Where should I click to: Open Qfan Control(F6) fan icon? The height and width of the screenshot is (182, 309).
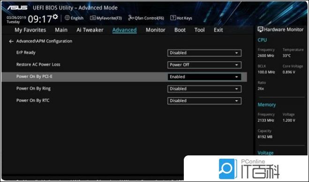[131, 18]
